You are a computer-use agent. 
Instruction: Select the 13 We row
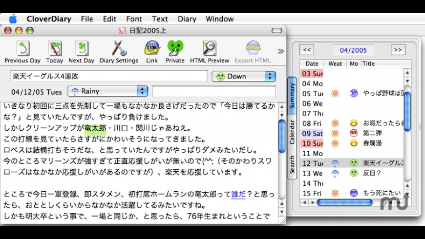[352, 173]
